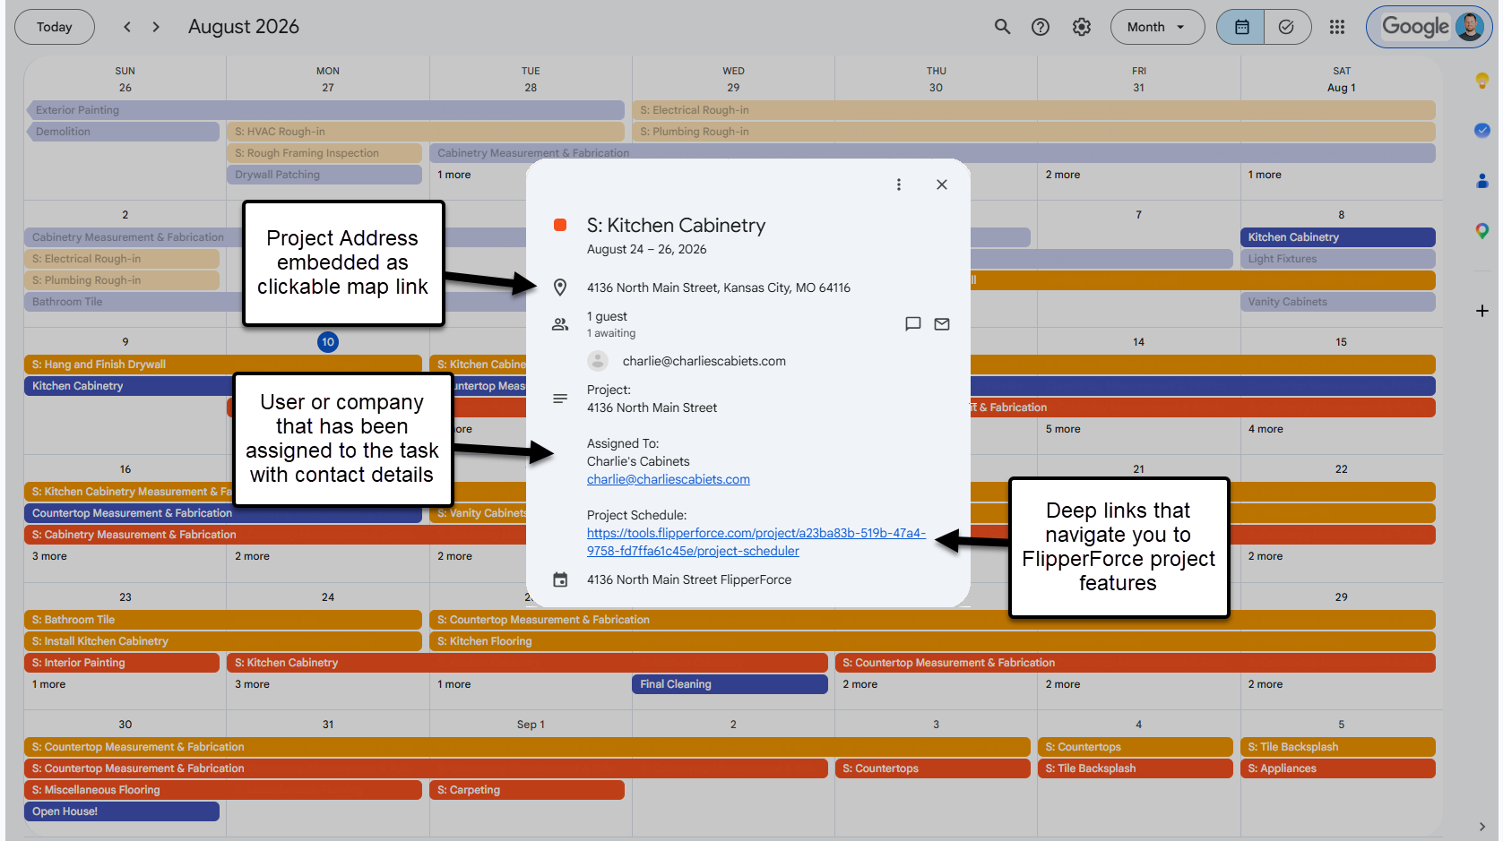The width and height of the screenshot is (1503, 841).
Task: Email guests envelope icon
Action: point(942,324)
